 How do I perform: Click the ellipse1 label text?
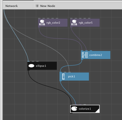[x=41, y=66]
